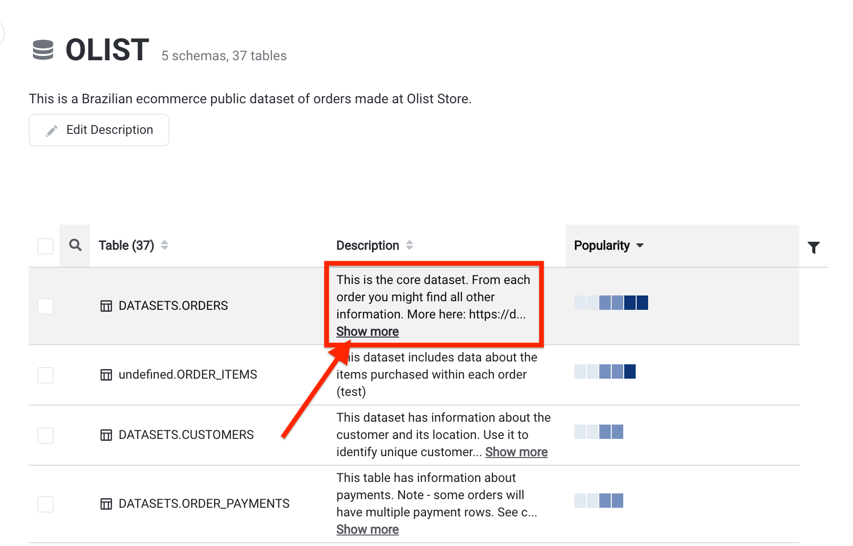Image resolution: width=853 pixels, height=546 pixels.
Task: Click the pencil icon in Edit Description
Action: click(x=52, y=131)
